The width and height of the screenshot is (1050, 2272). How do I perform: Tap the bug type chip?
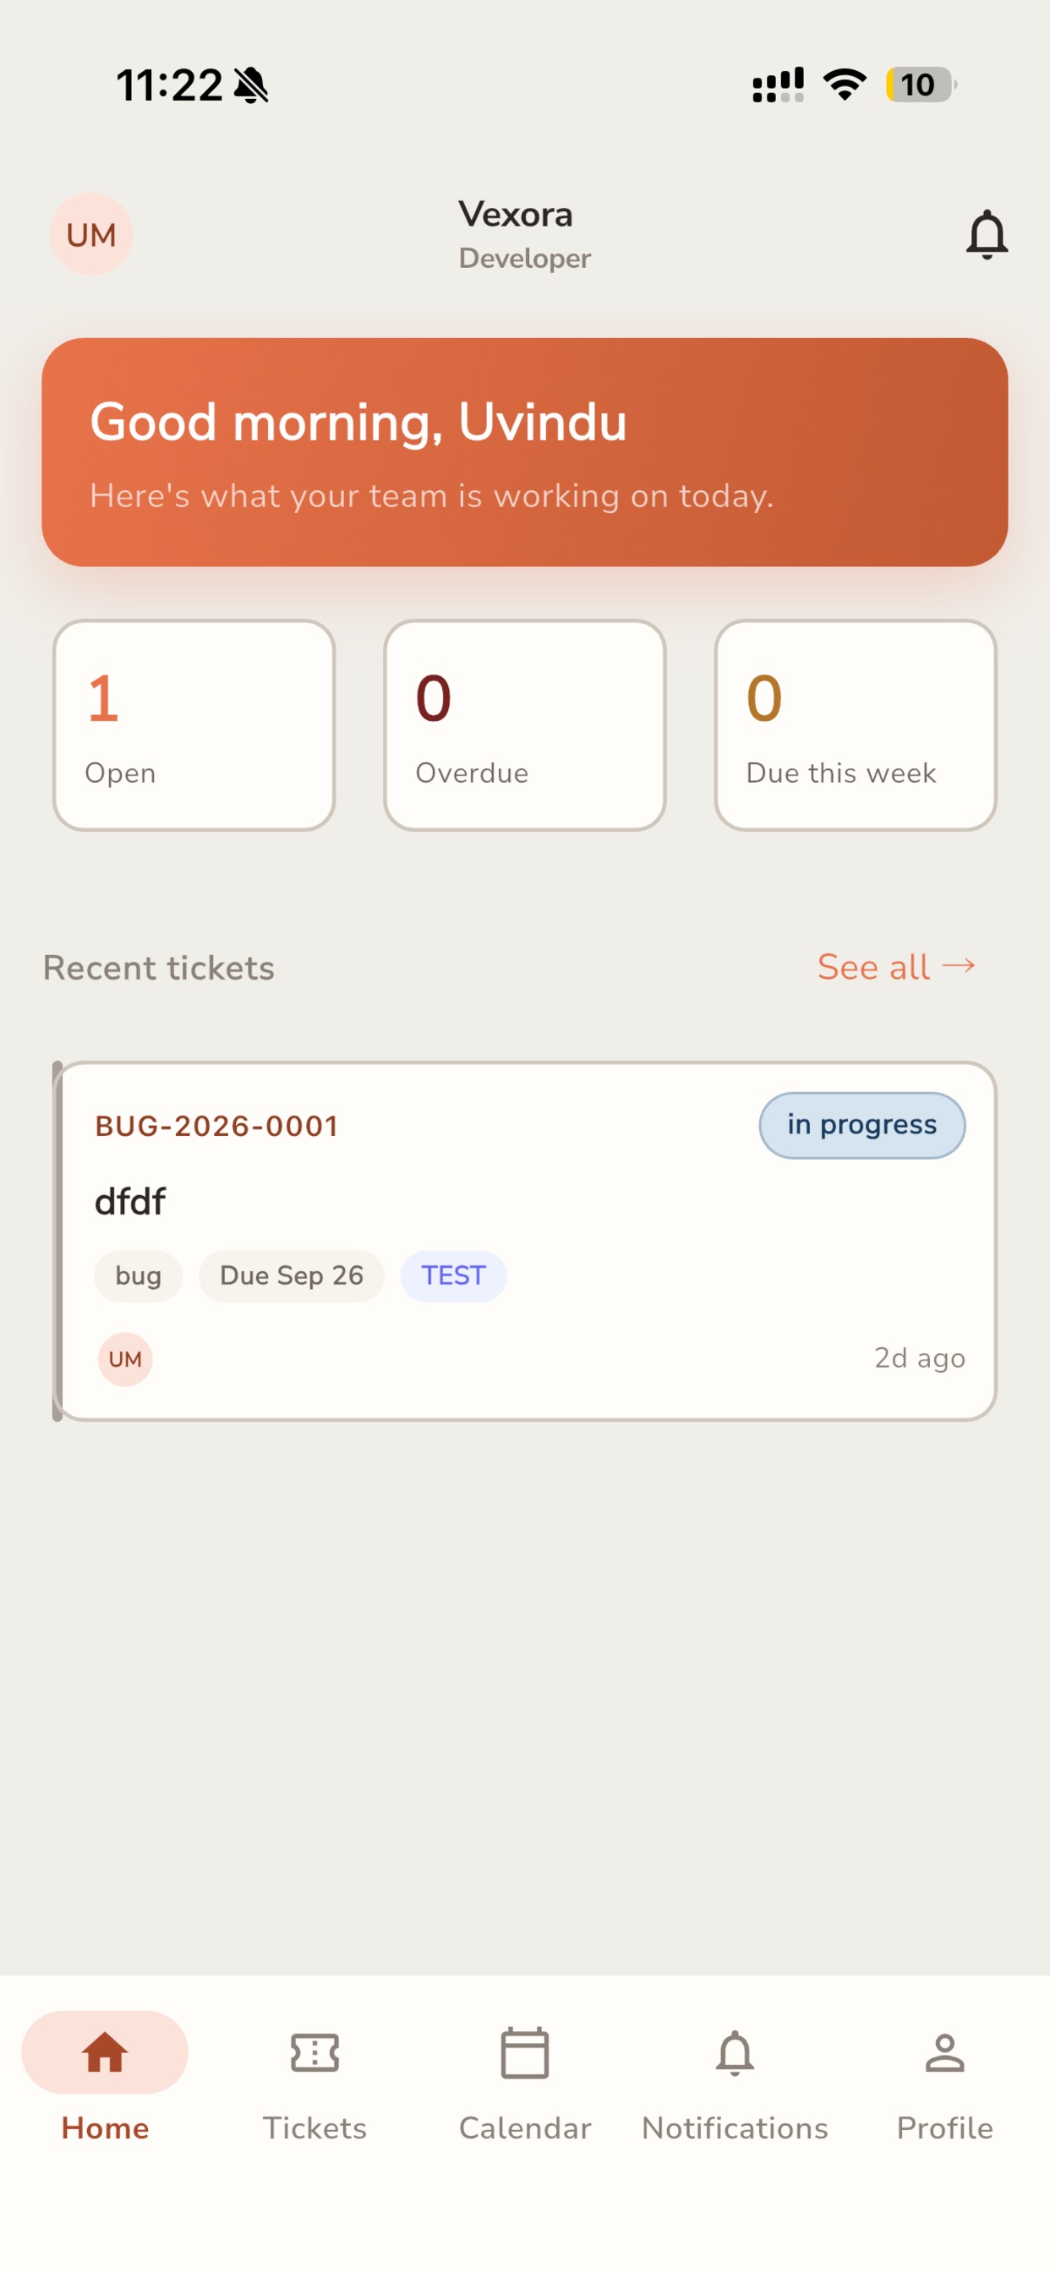coord(139,1275)
